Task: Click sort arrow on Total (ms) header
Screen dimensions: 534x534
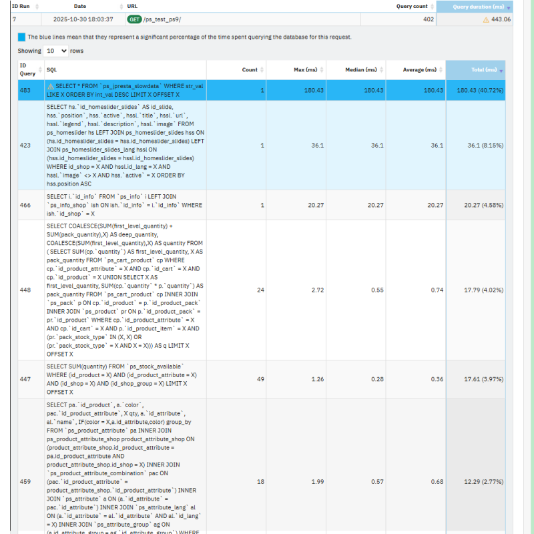Action: 501,70
